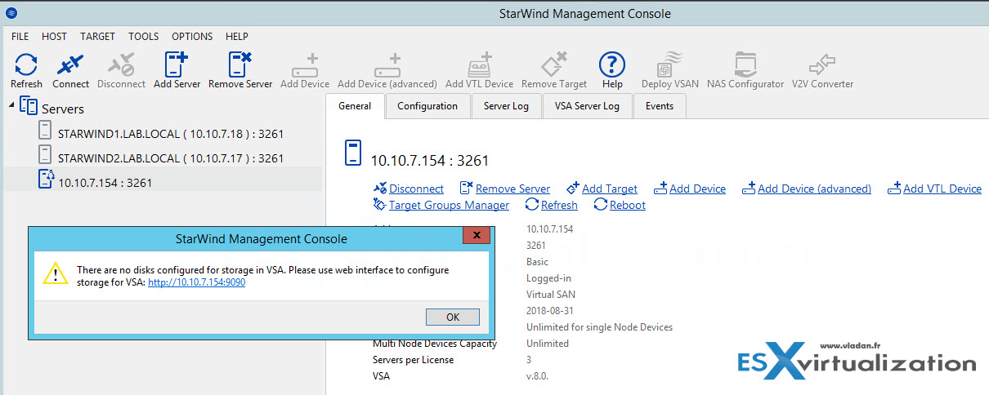This screenshot has height=395, width=989.
Task: Click the Connect toolbar icon
Action: point(71,64)
